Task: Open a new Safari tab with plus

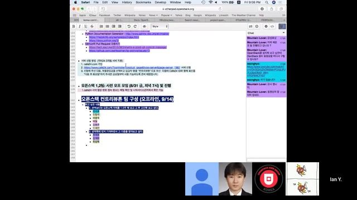Action: [x=284, y=20]
